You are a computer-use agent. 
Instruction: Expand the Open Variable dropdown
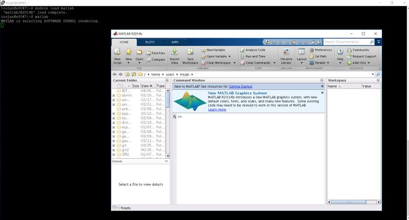coord(229,56)
